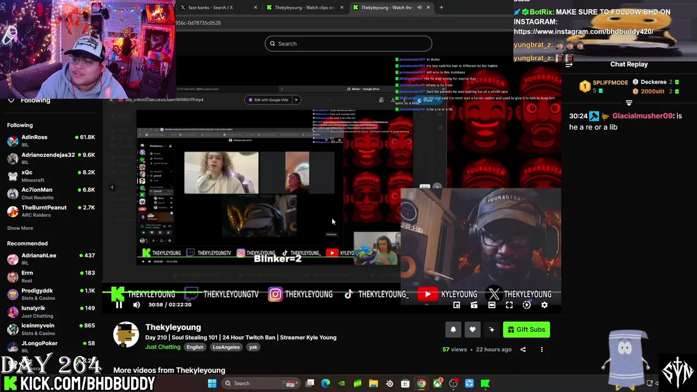Image resolution: width=697 pixels, height=392 pixels.
Task: Switch to Google Chrome on taskbar
Action: click(x=421, y=383)
